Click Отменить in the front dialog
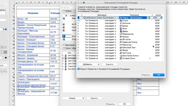The height and width of the screenshot is (106, 188). click(146, 75)
